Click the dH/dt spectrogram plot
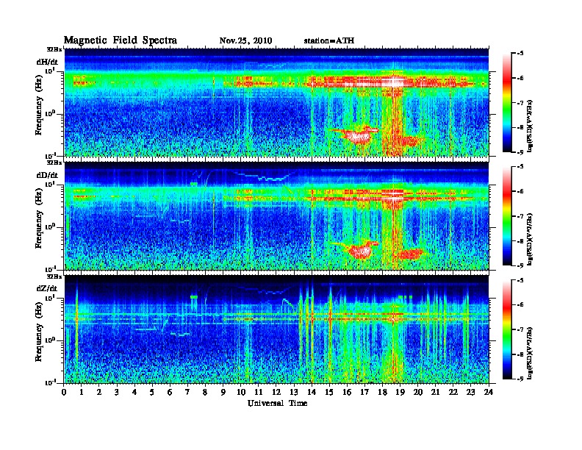The image size is (582, 450). pos(276,102)
